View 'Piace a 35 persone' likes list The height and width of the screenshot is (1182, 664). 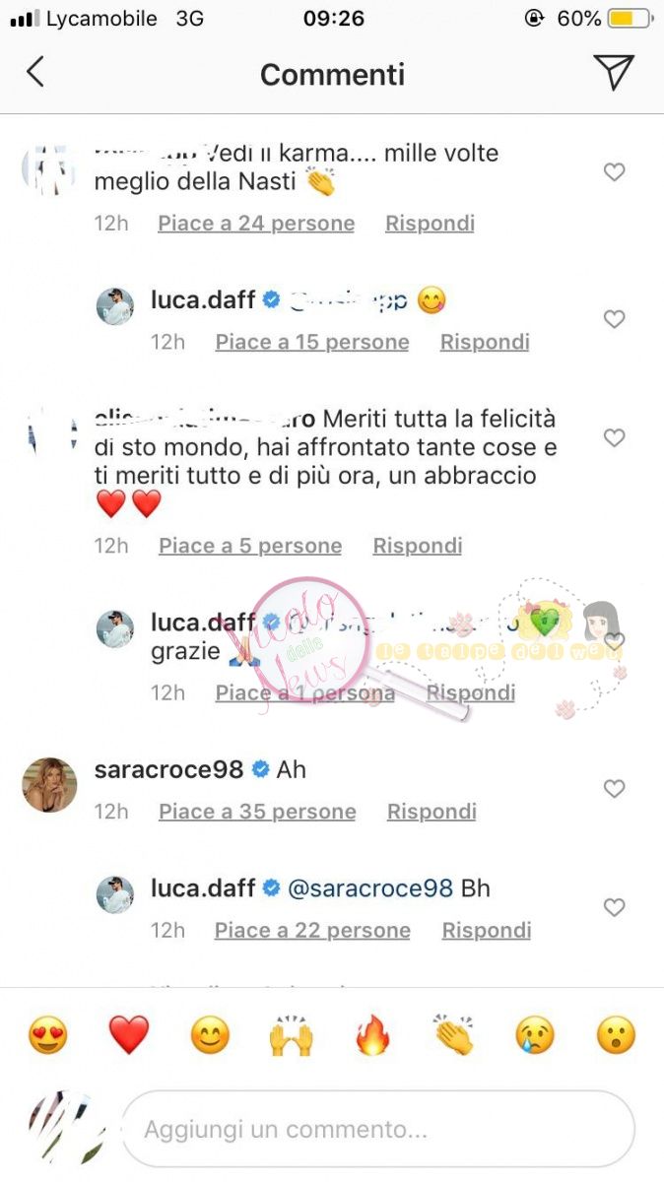click(257, 812)
